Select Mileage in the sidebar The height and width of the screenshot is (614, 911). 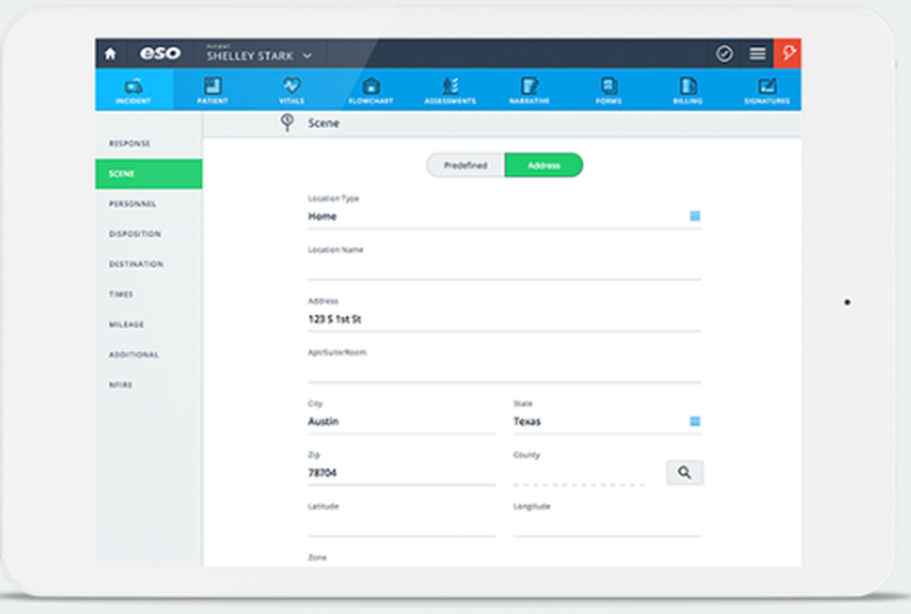(x=148, y=324)
